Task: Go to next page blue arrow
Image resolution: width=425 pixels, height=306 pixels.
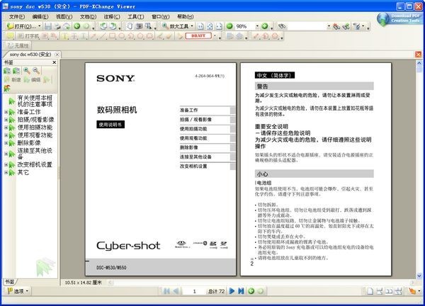Action: click(x=232, y=291)
